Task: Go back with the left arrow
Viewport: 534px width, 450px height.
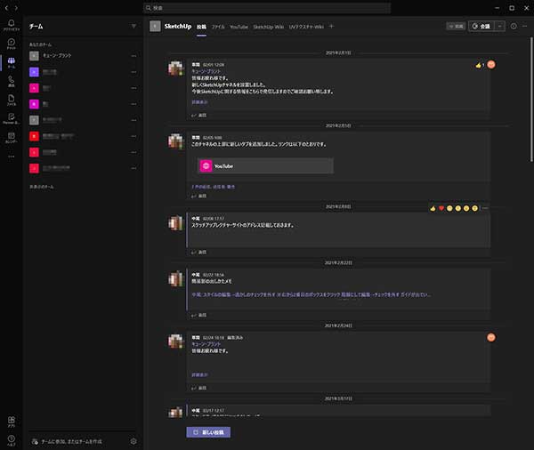Action: (6, 7)
